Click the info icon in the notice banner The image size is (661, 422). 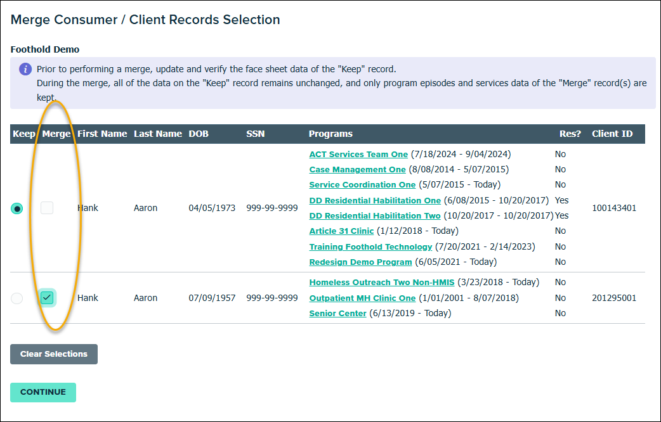coord(25,69)
